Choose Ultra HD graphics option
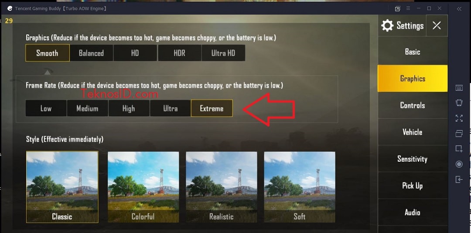This screenshot has height=233, width=471. 223,53
